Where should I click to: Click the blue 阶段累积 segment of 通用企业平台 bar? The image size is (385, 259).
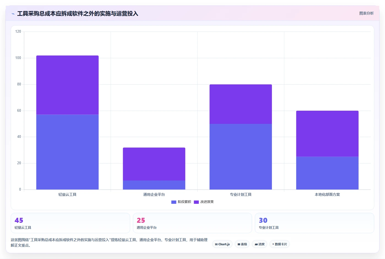(154, 185)
